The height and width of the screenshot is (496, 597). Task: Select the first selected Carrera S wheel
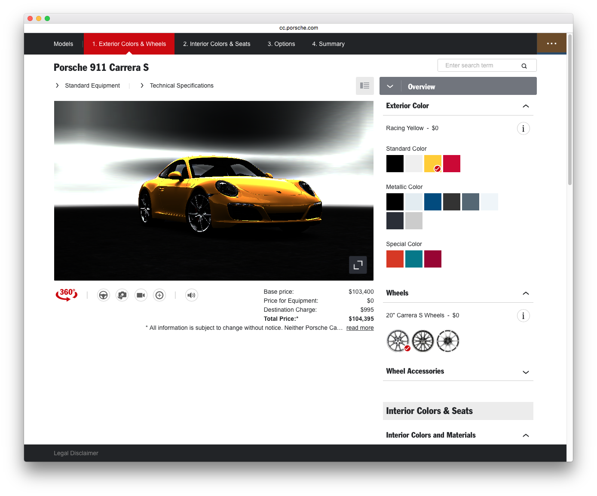click(398, 341)
